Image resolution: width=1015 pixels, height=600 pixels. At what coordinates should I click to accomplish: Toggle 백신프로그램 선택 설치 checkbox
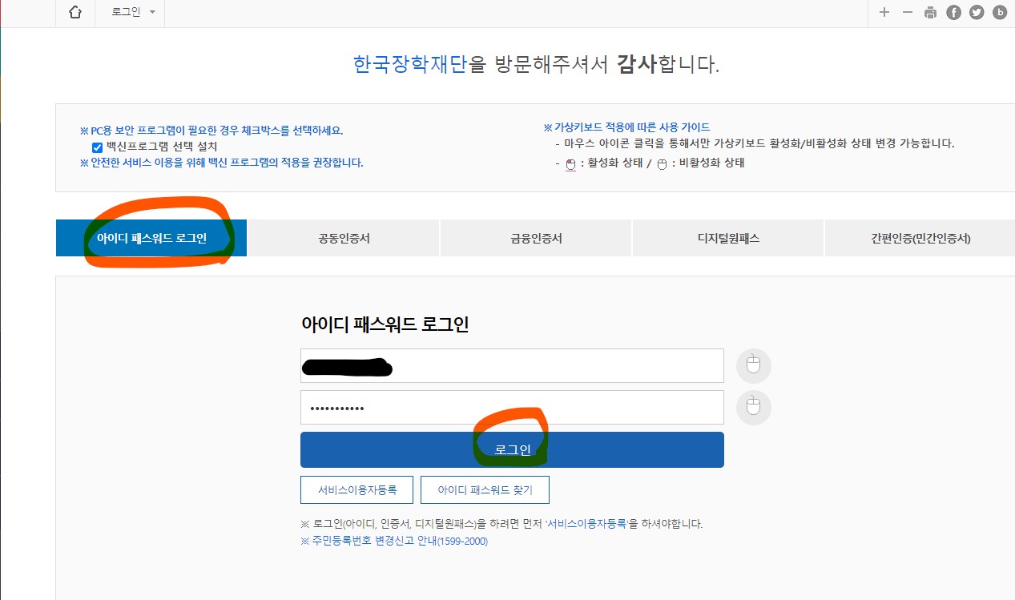[97, 147]
